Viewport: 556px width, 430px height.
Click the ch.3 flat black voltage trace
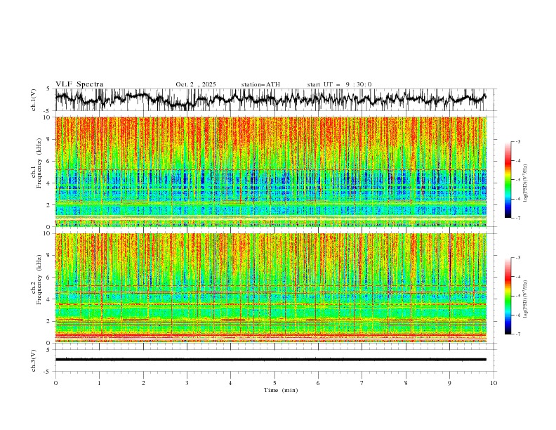coord(270,360)
